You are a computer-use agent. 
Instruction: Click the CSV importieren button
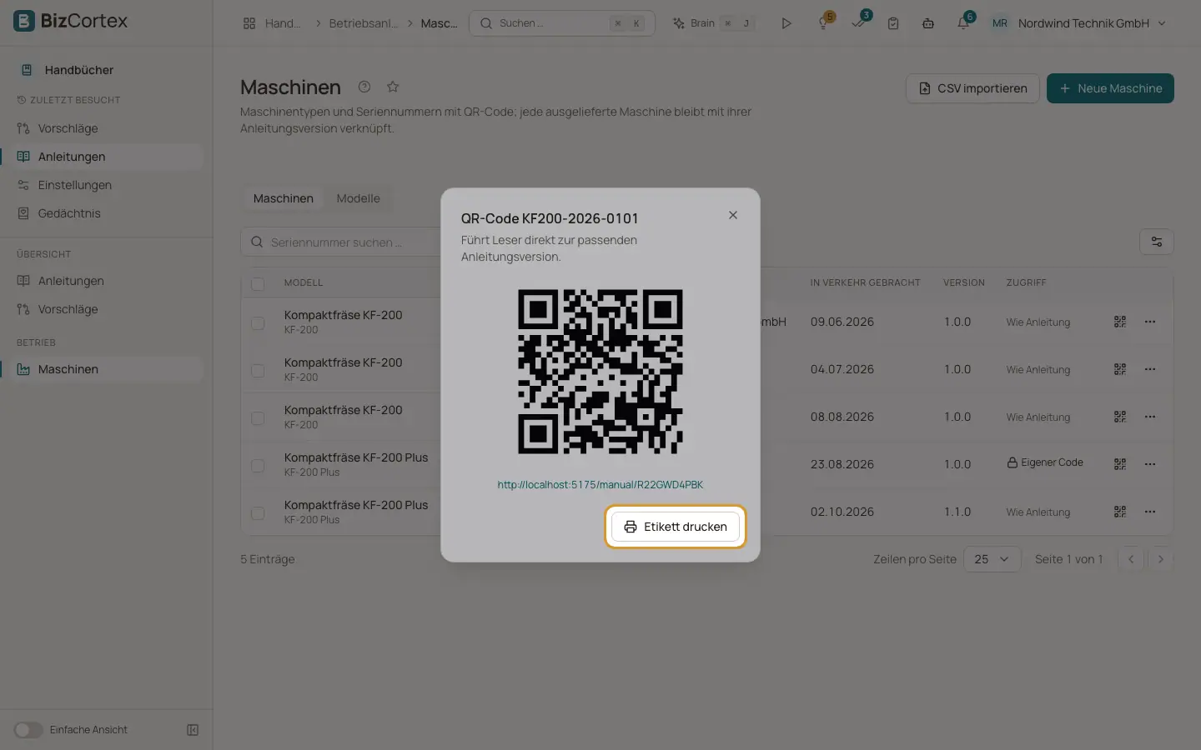click(x=972, y=88)
